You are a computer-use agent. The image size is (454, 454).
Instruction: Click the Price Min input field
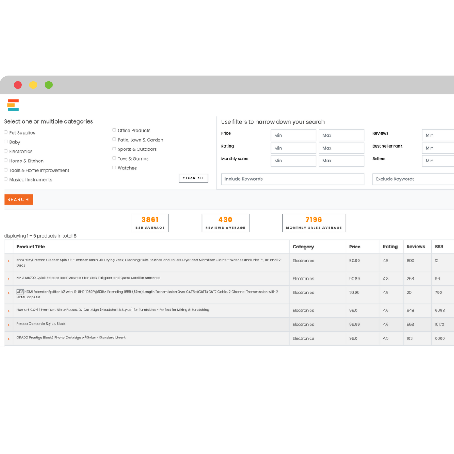tap(293, 135)
